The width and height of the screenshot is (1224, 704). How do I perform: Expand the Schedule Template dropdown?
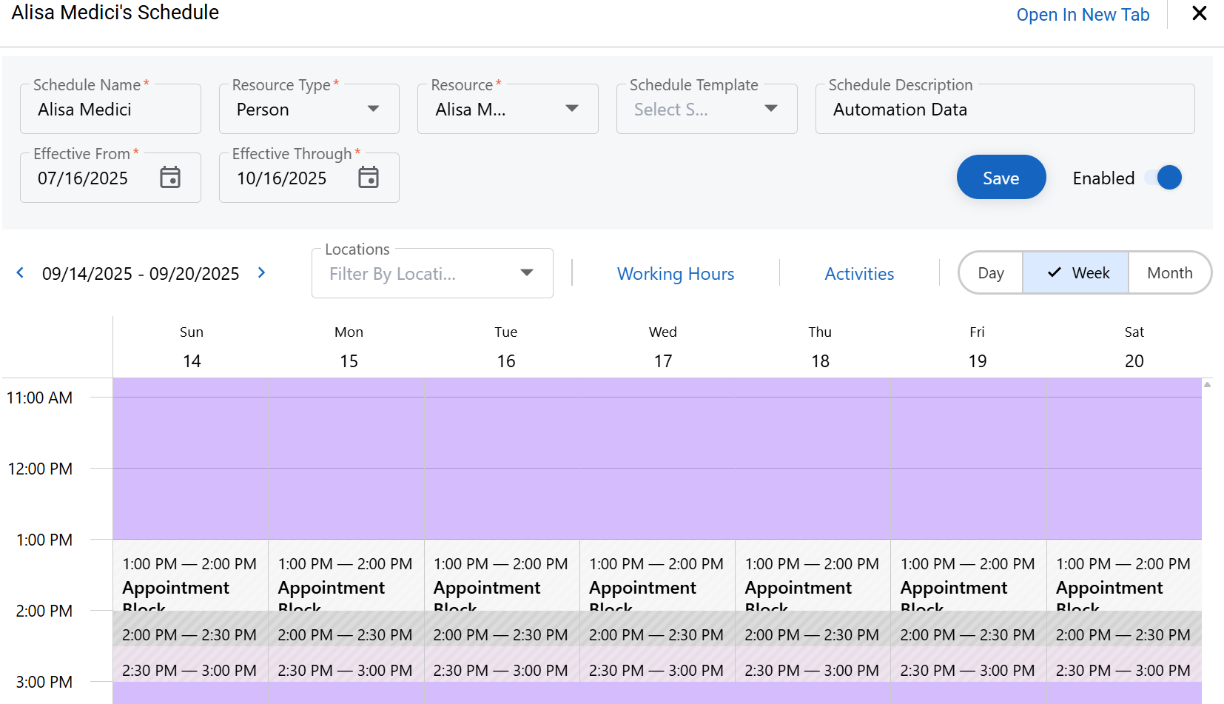770,109
